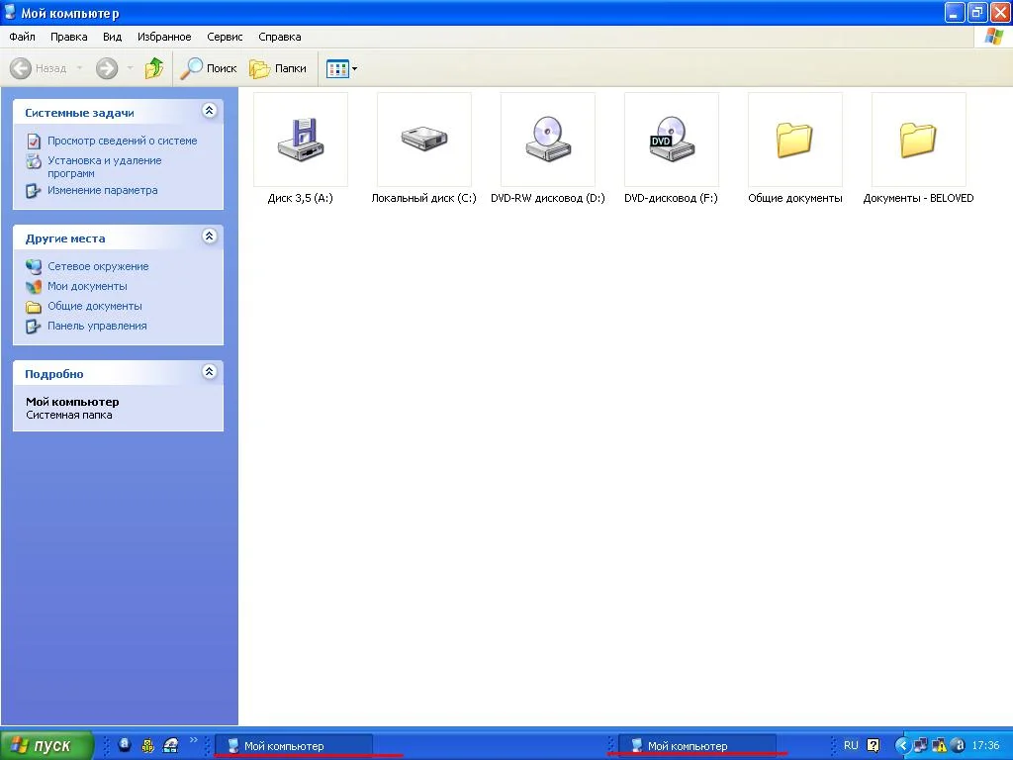Image resolution: width=1013 pixels, height=760 pixels.
Task: Click the Мои документы sidebar icon
Action: 33,286
